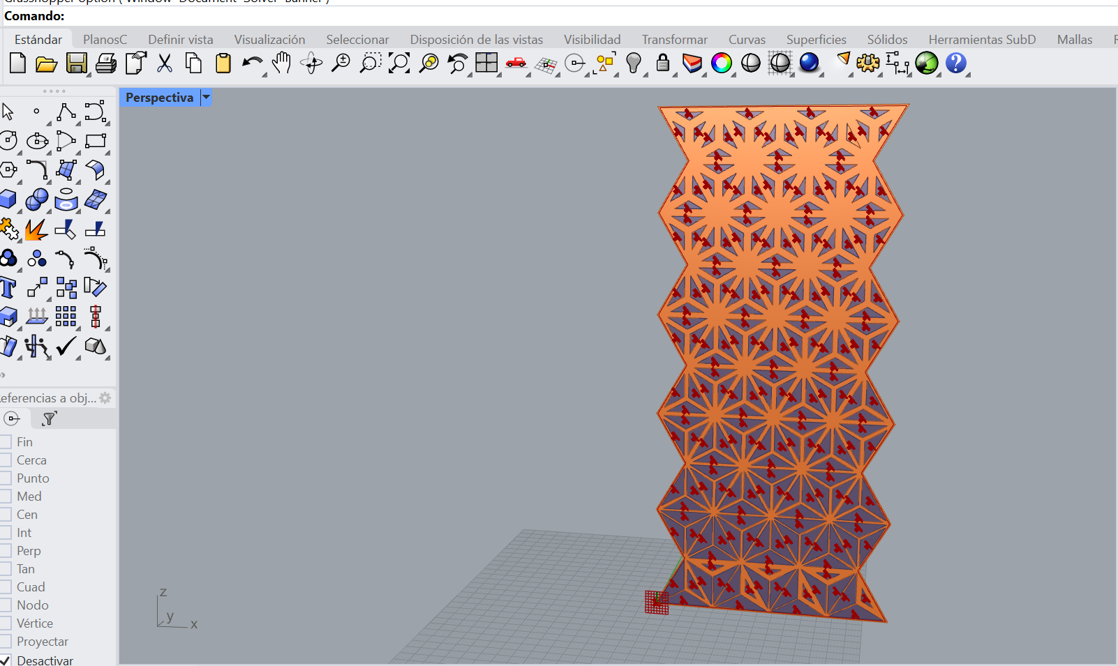Image resolution: width=1118 pixels, height=666 pixels.
Task: Switch to the Superficies toolbar tab
Action: pos(816,40)
